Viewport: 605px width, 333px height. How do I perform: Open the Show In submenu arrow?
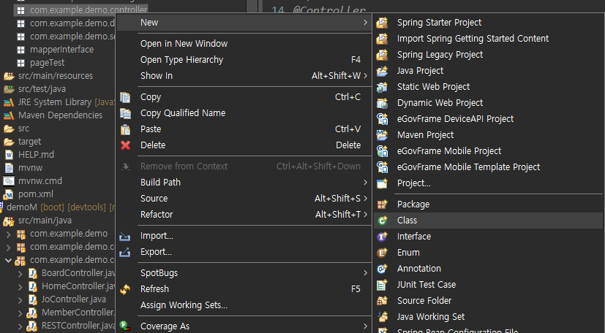(x=365, y=76)
